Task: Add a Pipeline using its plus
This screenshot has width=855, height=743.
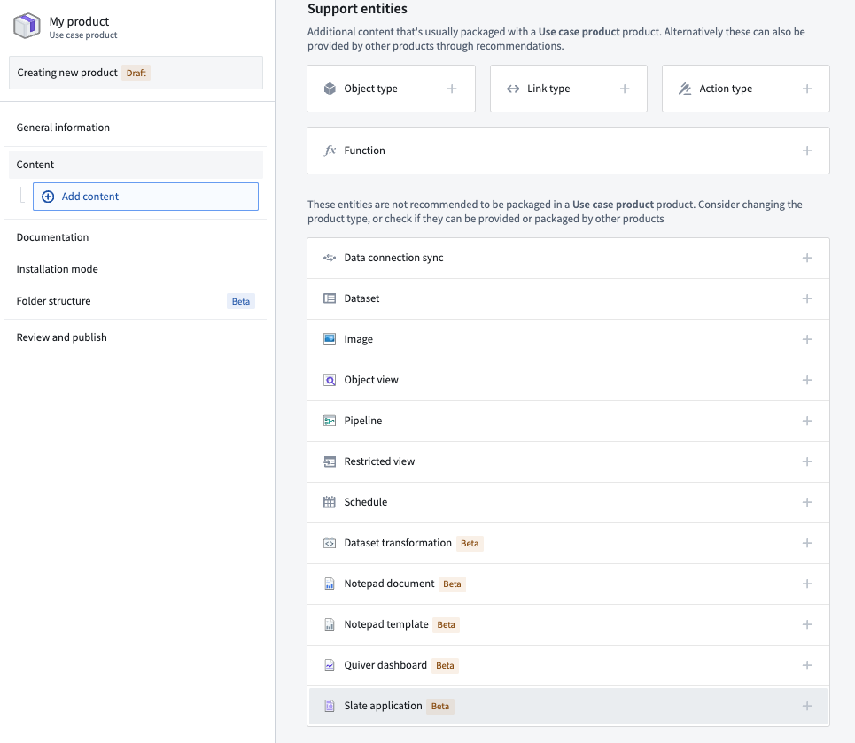Action: [x=807, y=421]
